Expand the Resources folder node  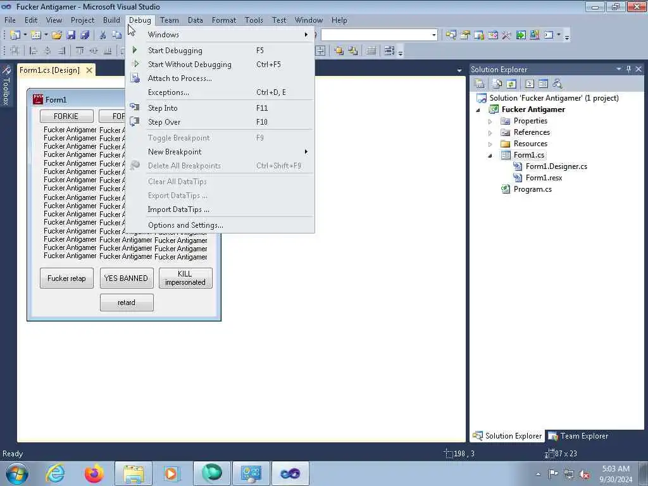(x=490, y=144)
